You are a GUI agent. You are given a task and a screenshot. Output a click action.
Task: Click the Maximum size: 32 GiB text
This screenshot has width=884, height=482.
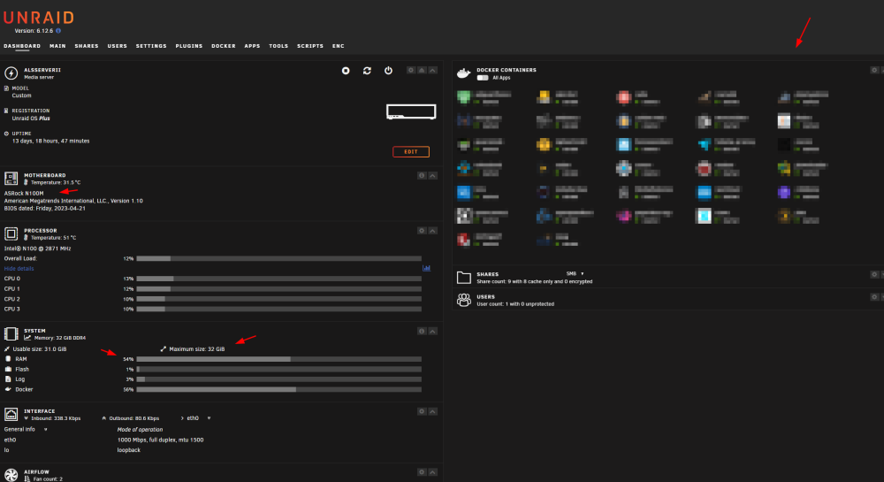(x=197, y=349)
